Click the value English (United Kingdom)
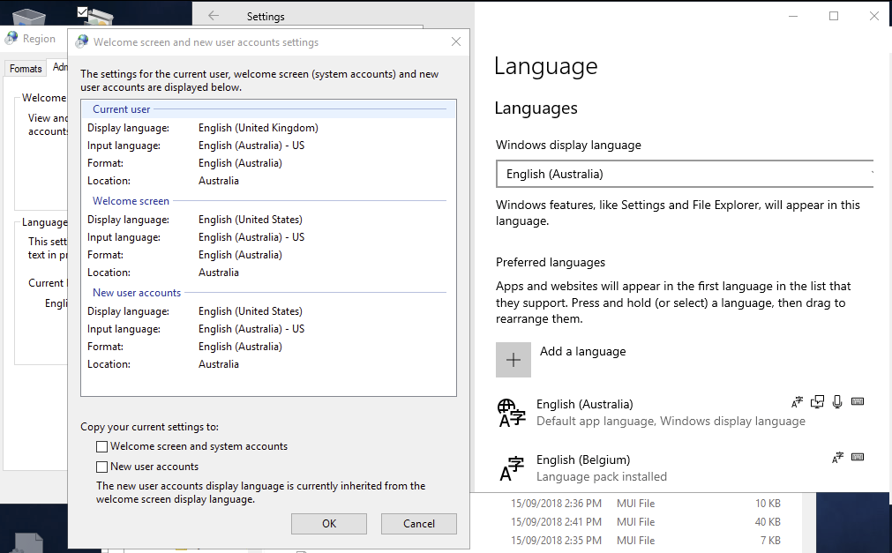892x553 pixels. click(259, 128)
